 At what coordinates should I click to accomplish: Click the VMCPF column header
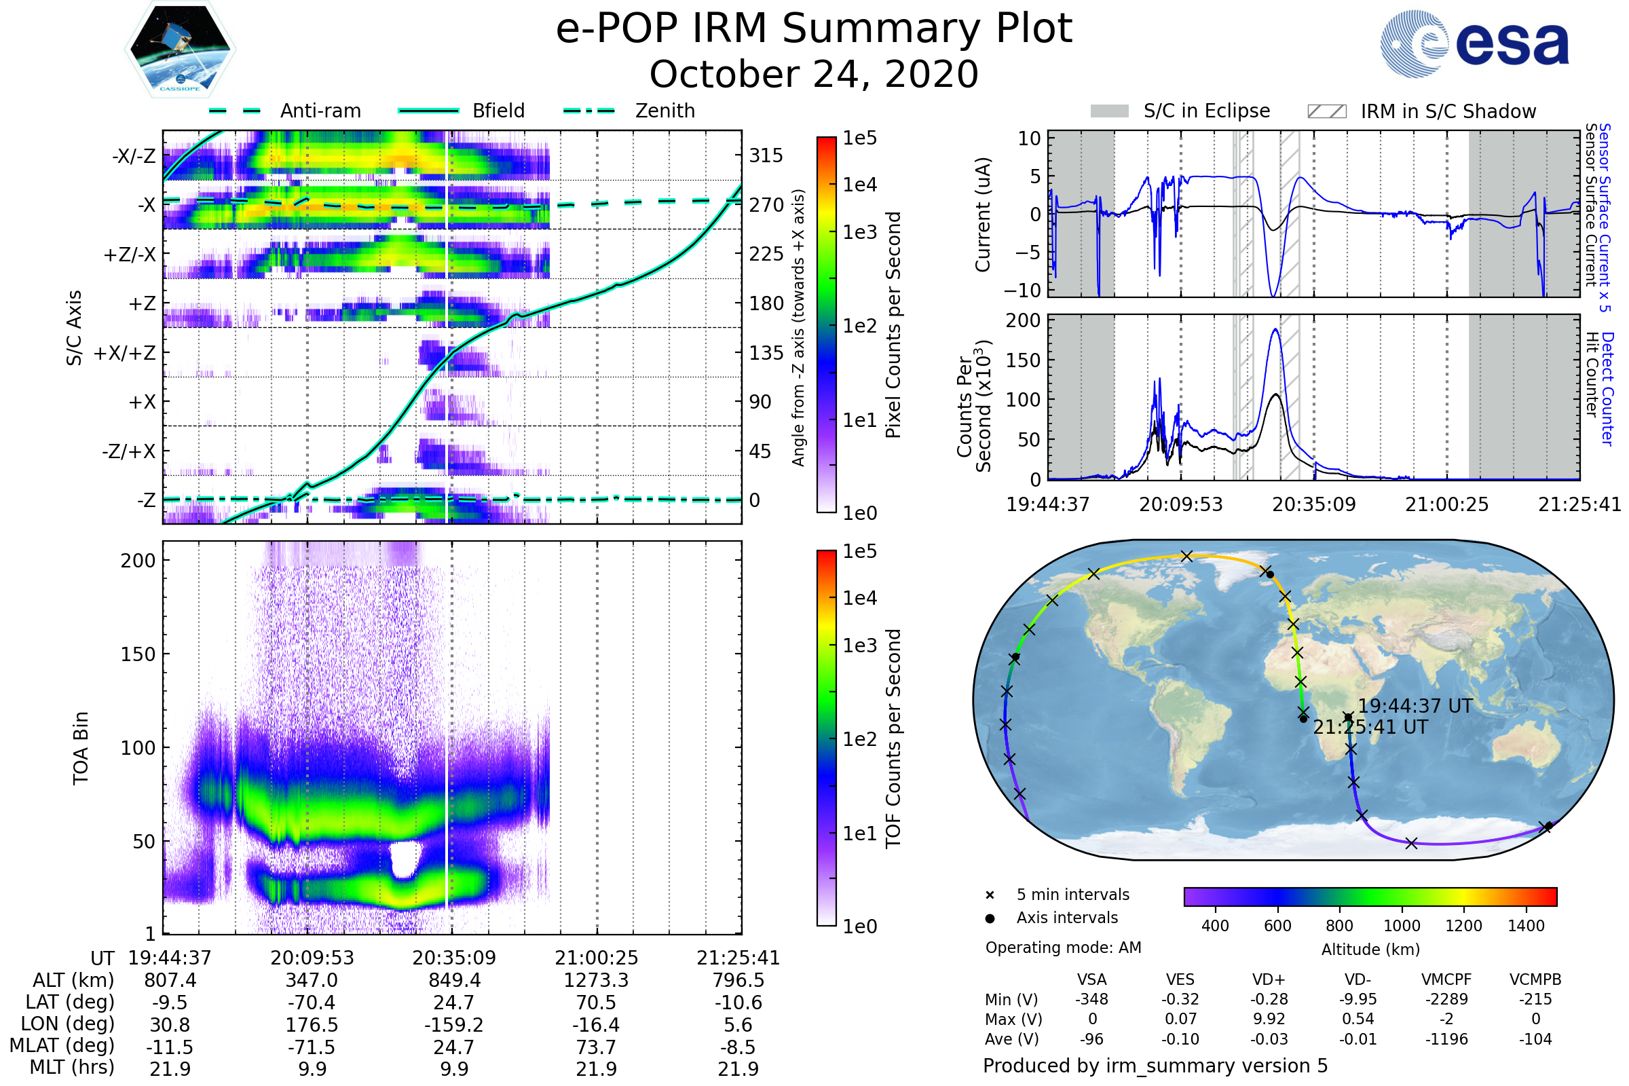(x=1446, y=979)
